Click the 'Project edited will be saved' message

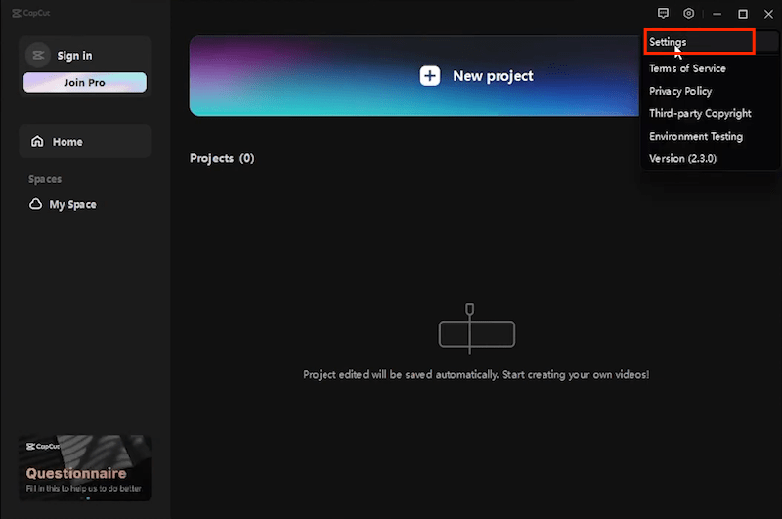click(476, 375)
